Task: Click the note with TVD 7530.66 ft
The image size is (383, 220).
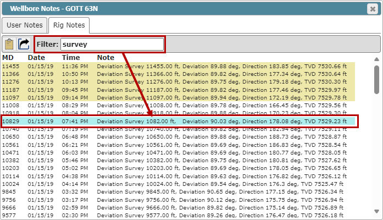Action: click(222, 66)
